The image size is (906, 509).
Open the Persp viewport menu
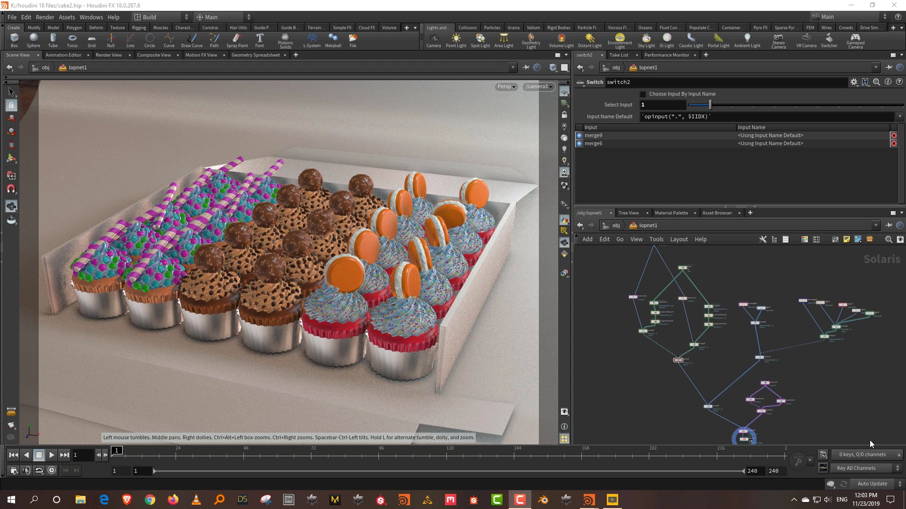[505, 86]
